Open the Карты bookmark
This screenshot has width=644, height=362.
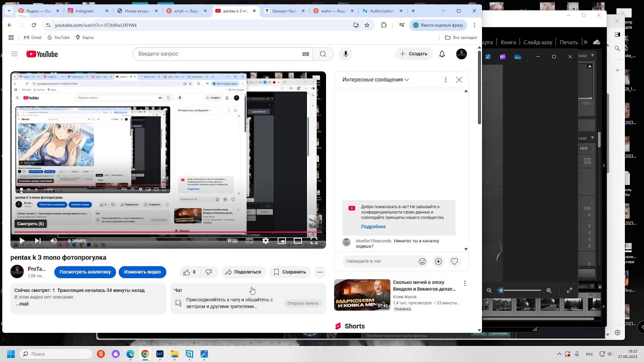[x=85, y=37]
